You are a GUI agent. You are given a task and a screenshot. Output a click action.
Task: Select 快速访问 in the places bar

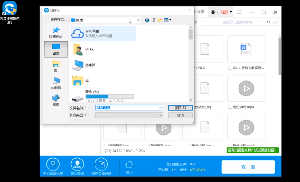tap(56, 32)
